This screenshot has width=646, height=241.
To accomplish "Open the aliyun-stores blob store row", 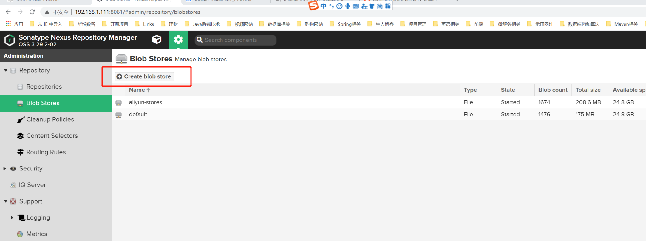I will pos(379,102).
